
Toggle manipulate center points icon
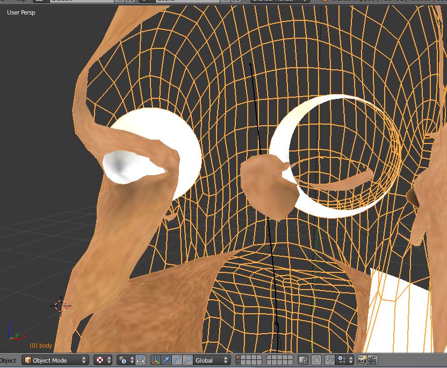pyautogui.click(x=140, y=360)
